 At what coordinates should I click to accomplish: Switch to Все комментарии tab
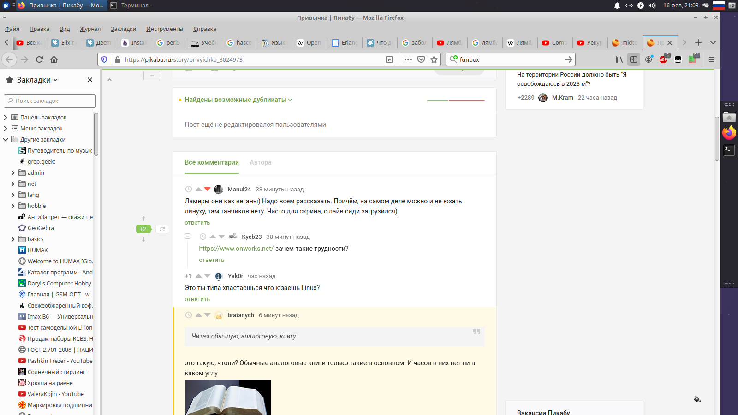coord(212,162)
